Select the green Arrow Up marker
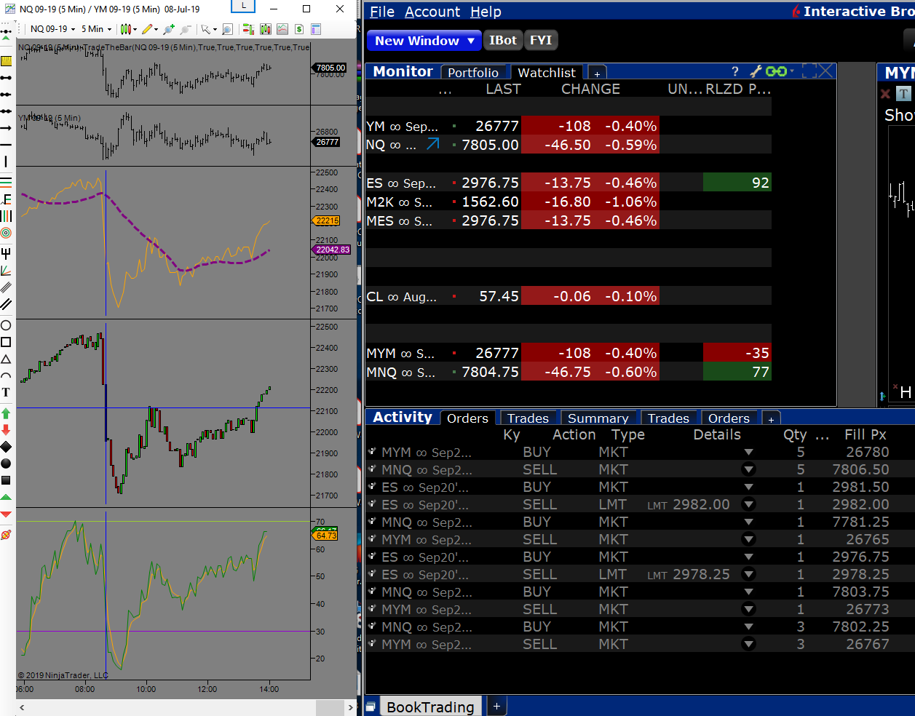 6,413
